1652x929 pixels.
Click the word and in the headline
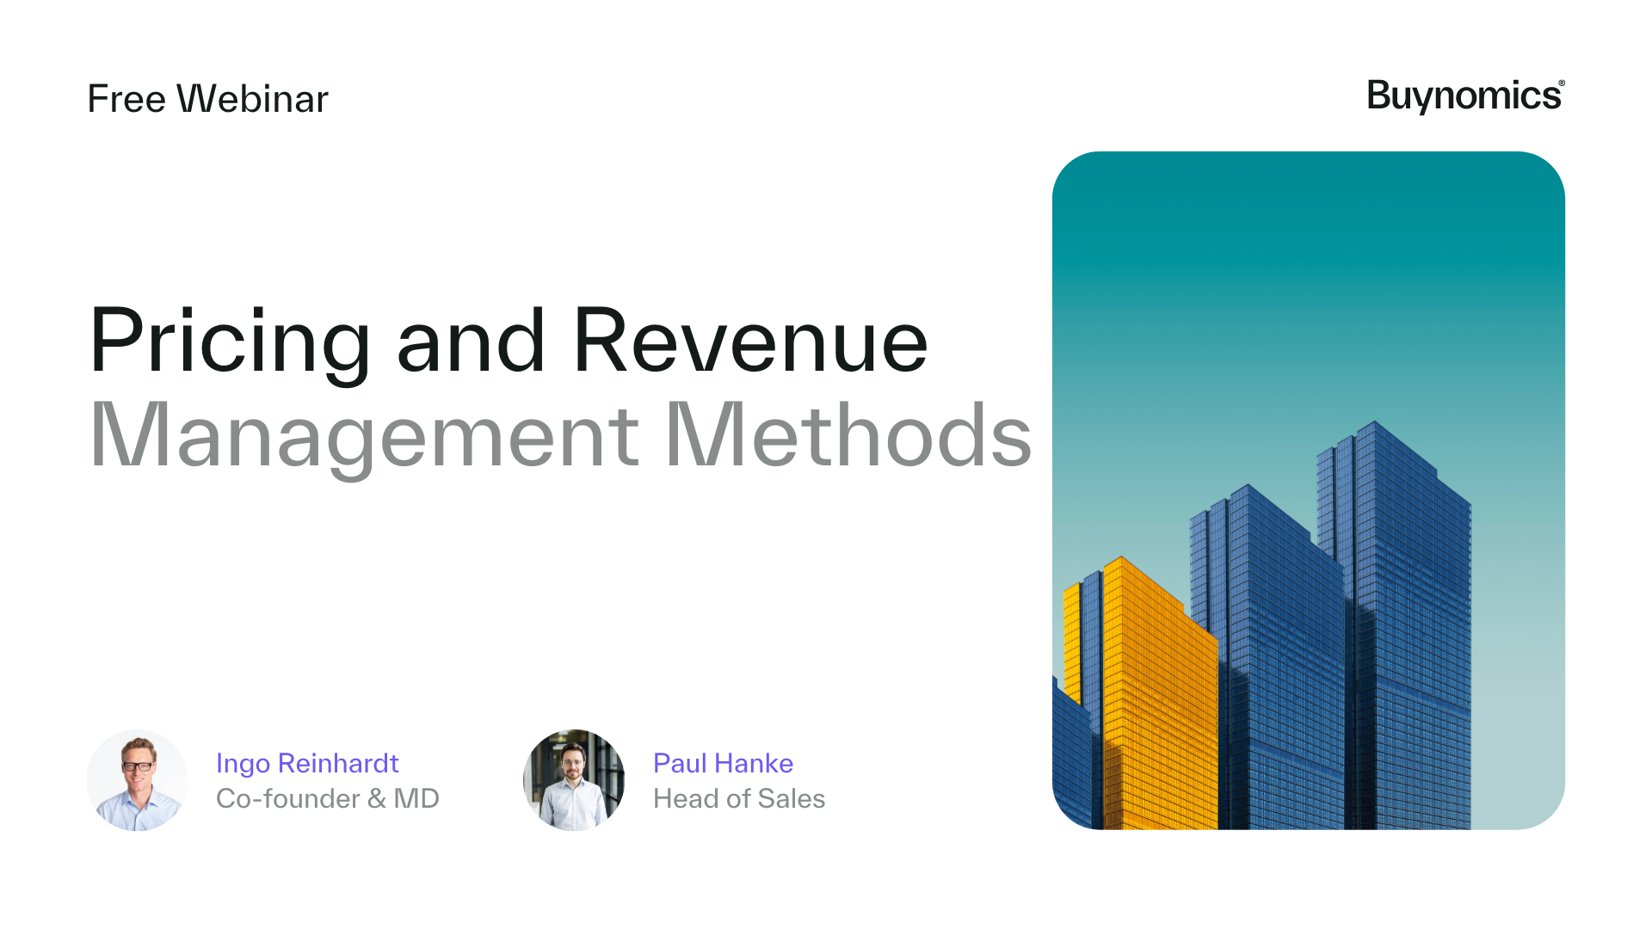471,341
